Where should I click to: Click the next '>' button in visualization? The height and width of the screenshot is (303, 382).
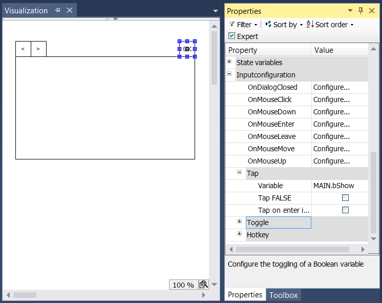[x=38, y=49]
